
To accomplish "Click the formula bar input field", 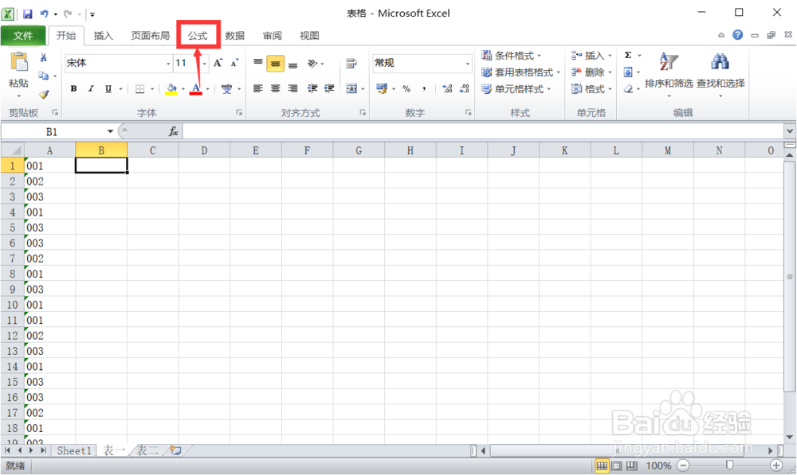I will [x=483, y=131].
